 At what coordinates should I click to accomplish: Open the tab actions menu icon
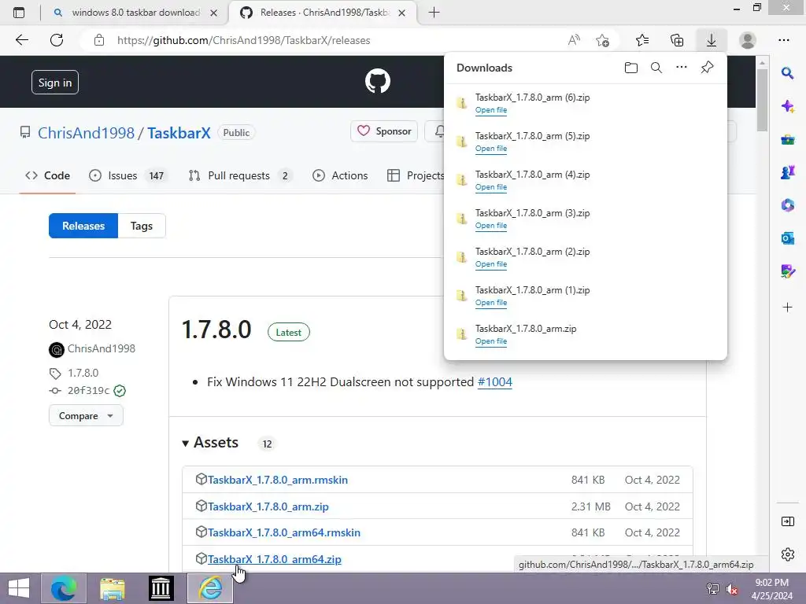click(19, 13)
